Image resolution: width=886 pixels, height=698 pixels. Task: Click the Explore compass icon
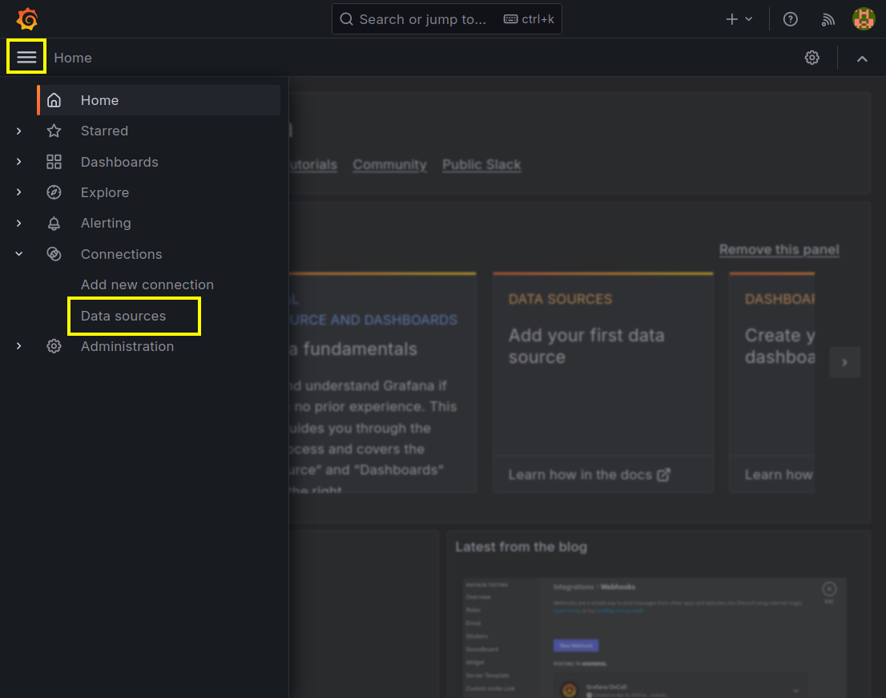[x=54, y=192]
